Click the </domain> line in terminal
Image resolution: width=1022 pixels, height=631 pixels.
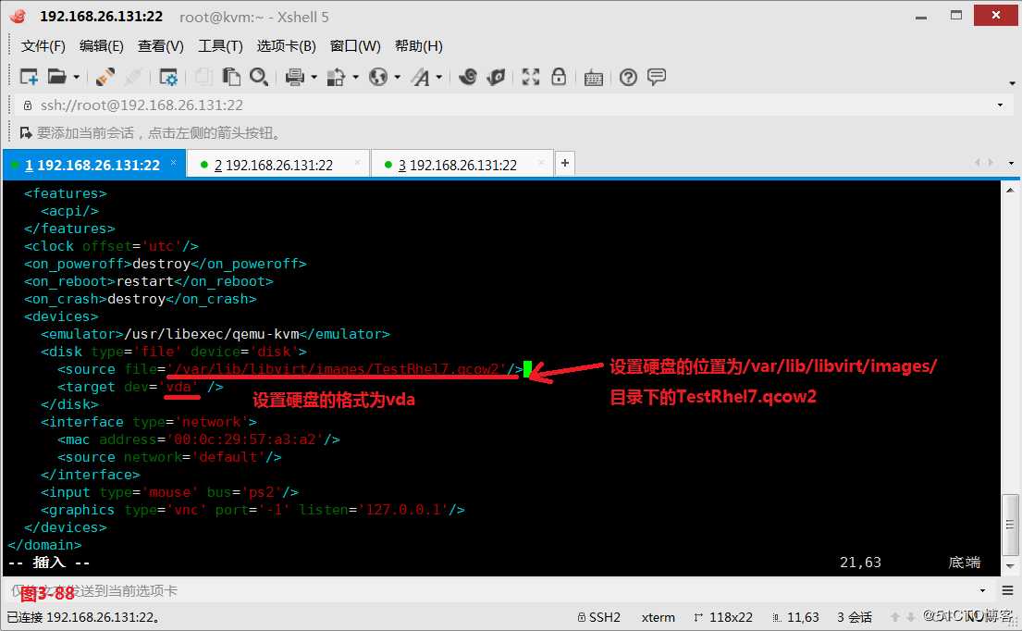click(x=44, y=545)
